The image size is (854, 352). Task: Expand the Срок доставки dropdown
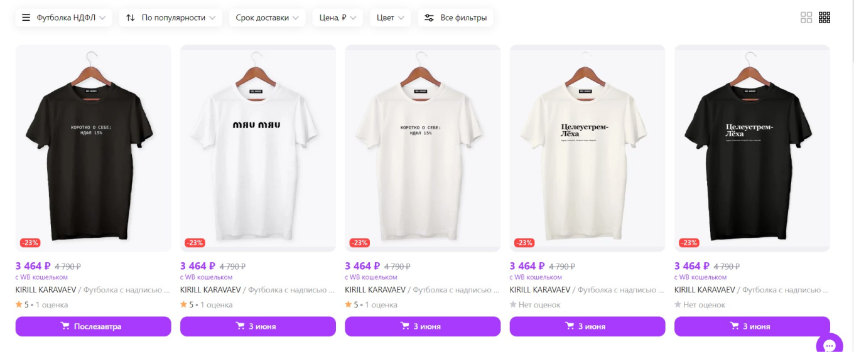pos(267,18)
